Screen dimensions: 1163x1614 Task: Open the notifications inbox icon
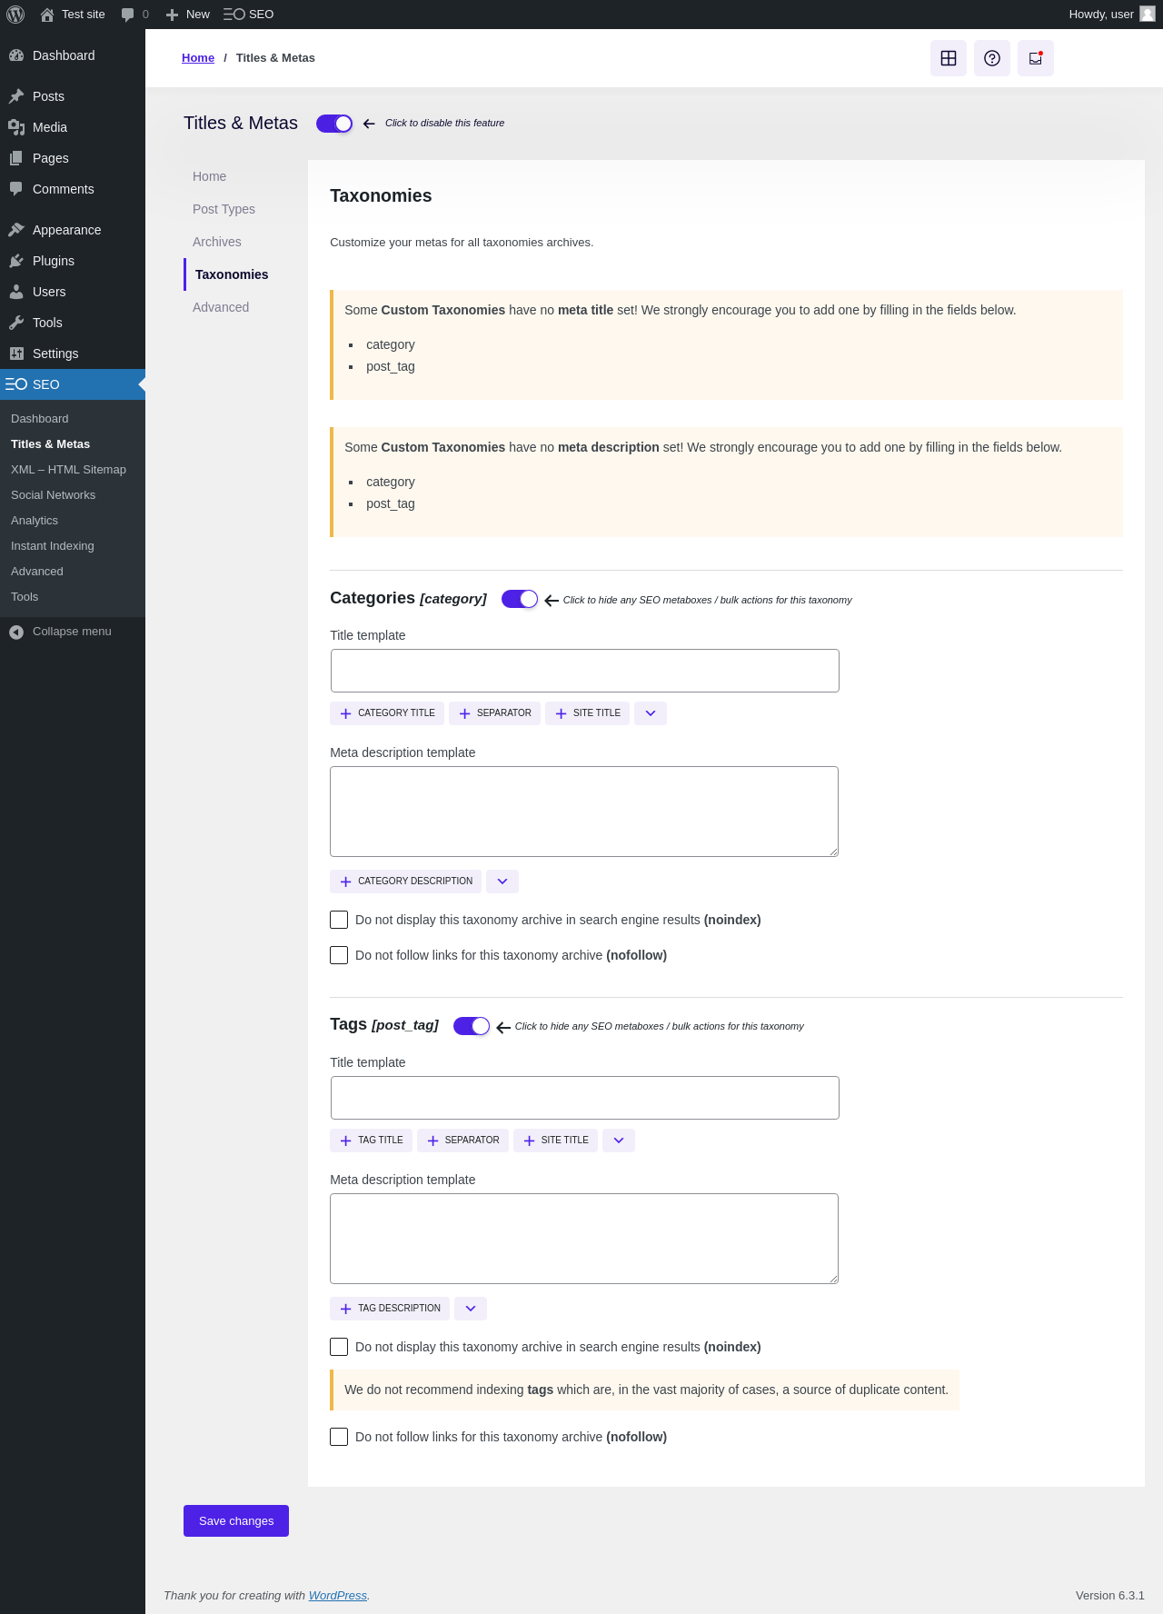pyautogui.click(x=1036, y=58)
